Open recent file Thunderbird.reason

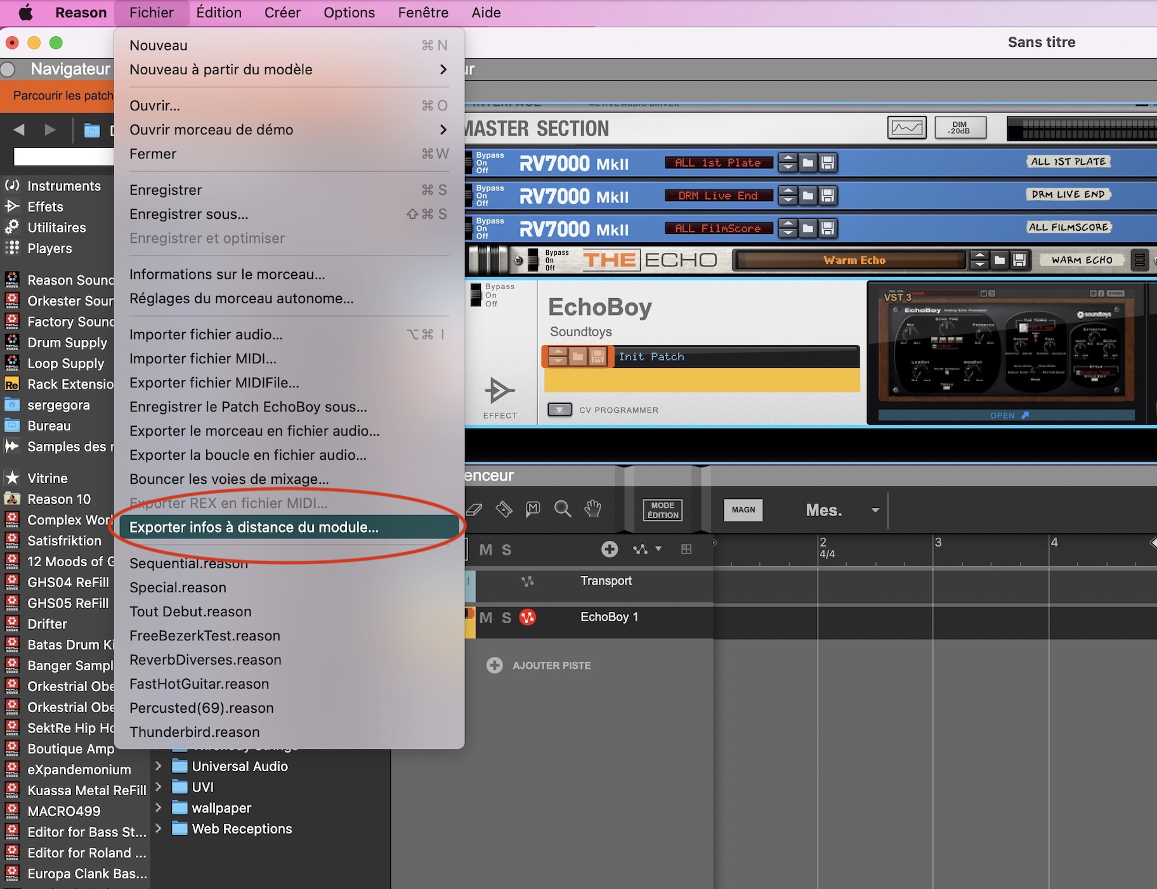pos(289,732)
